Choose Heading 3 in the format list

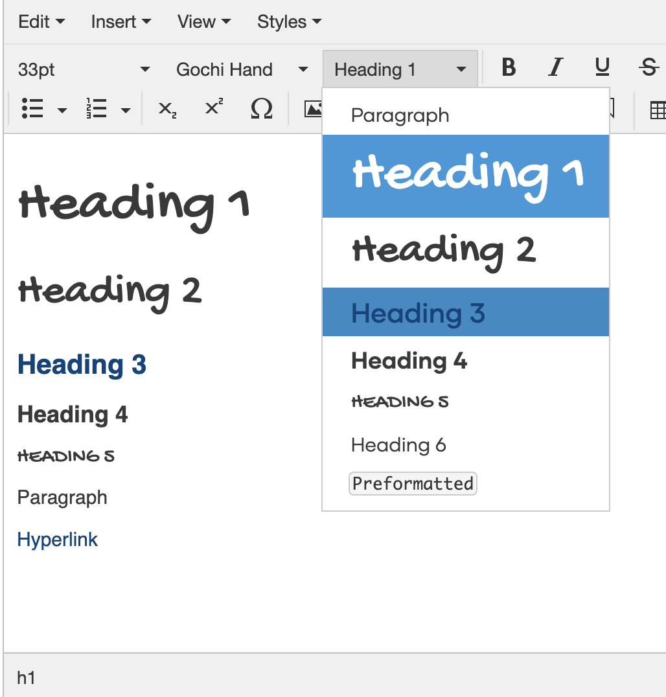pos(466,312)
